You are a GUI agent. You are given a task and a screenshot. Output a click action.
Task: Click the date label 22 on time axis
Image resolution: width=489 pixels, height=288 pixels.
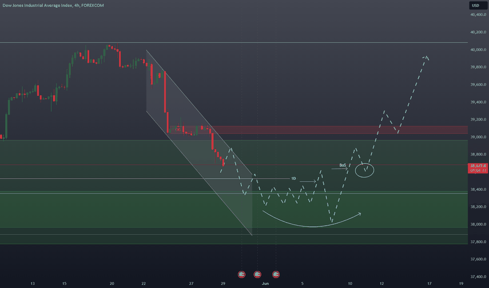click(x=143, y=284)
